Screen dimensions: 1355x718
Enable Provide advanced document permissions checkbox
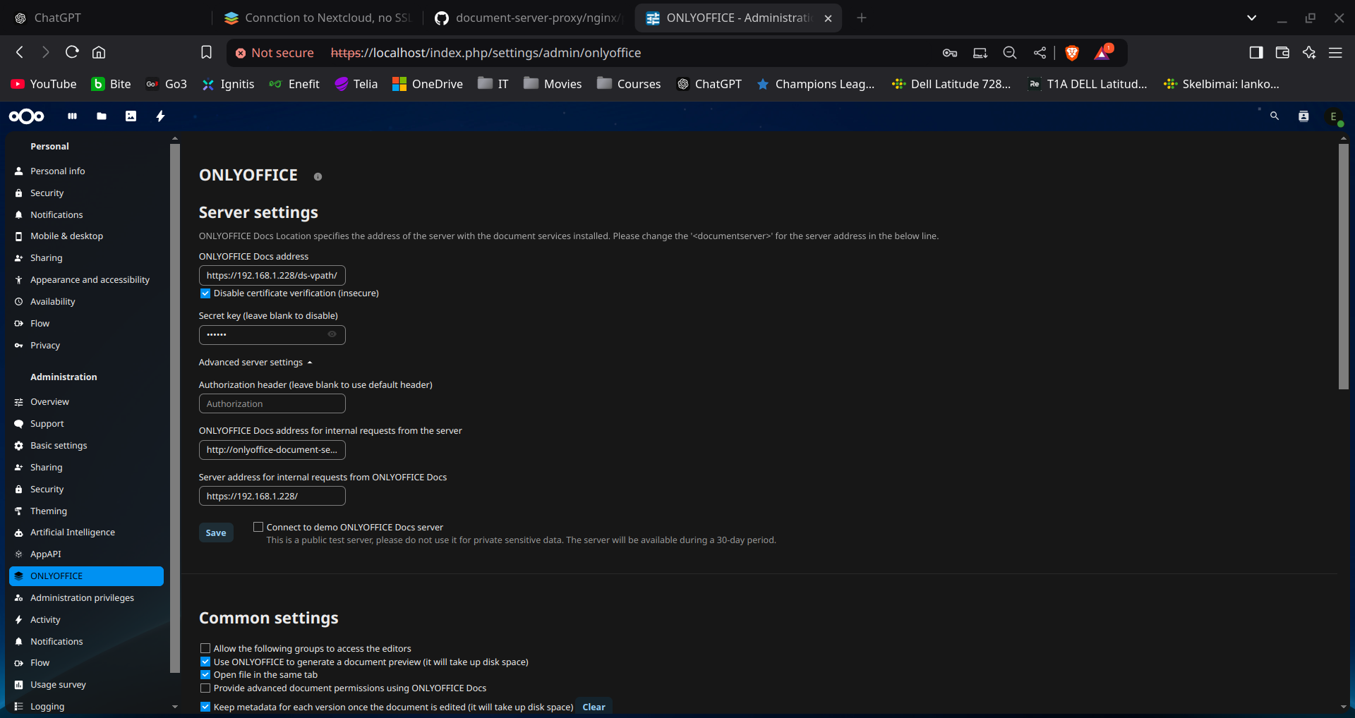coord(205,688)
